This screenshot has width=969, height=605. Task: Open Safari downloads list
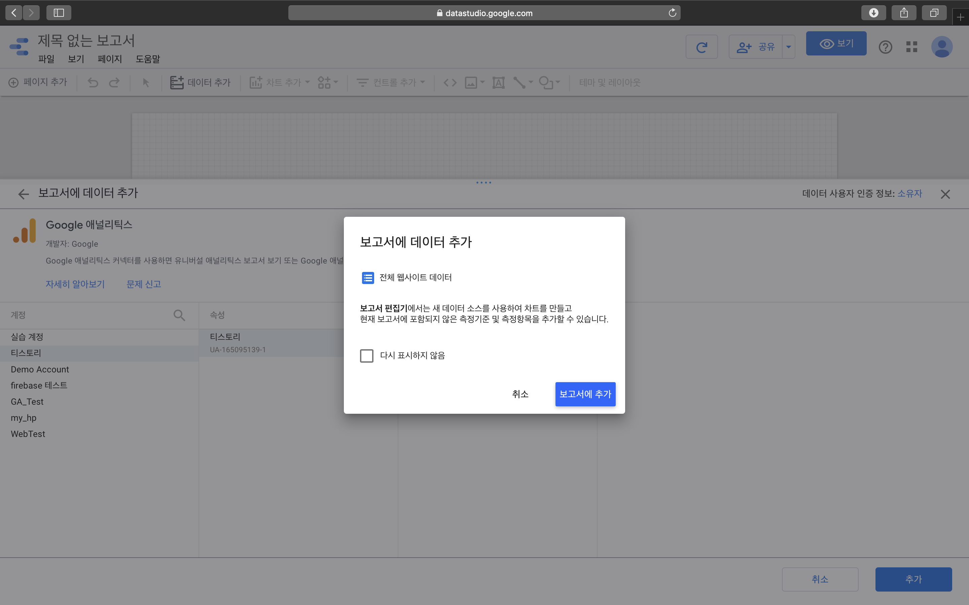click(x=873, y=13)
